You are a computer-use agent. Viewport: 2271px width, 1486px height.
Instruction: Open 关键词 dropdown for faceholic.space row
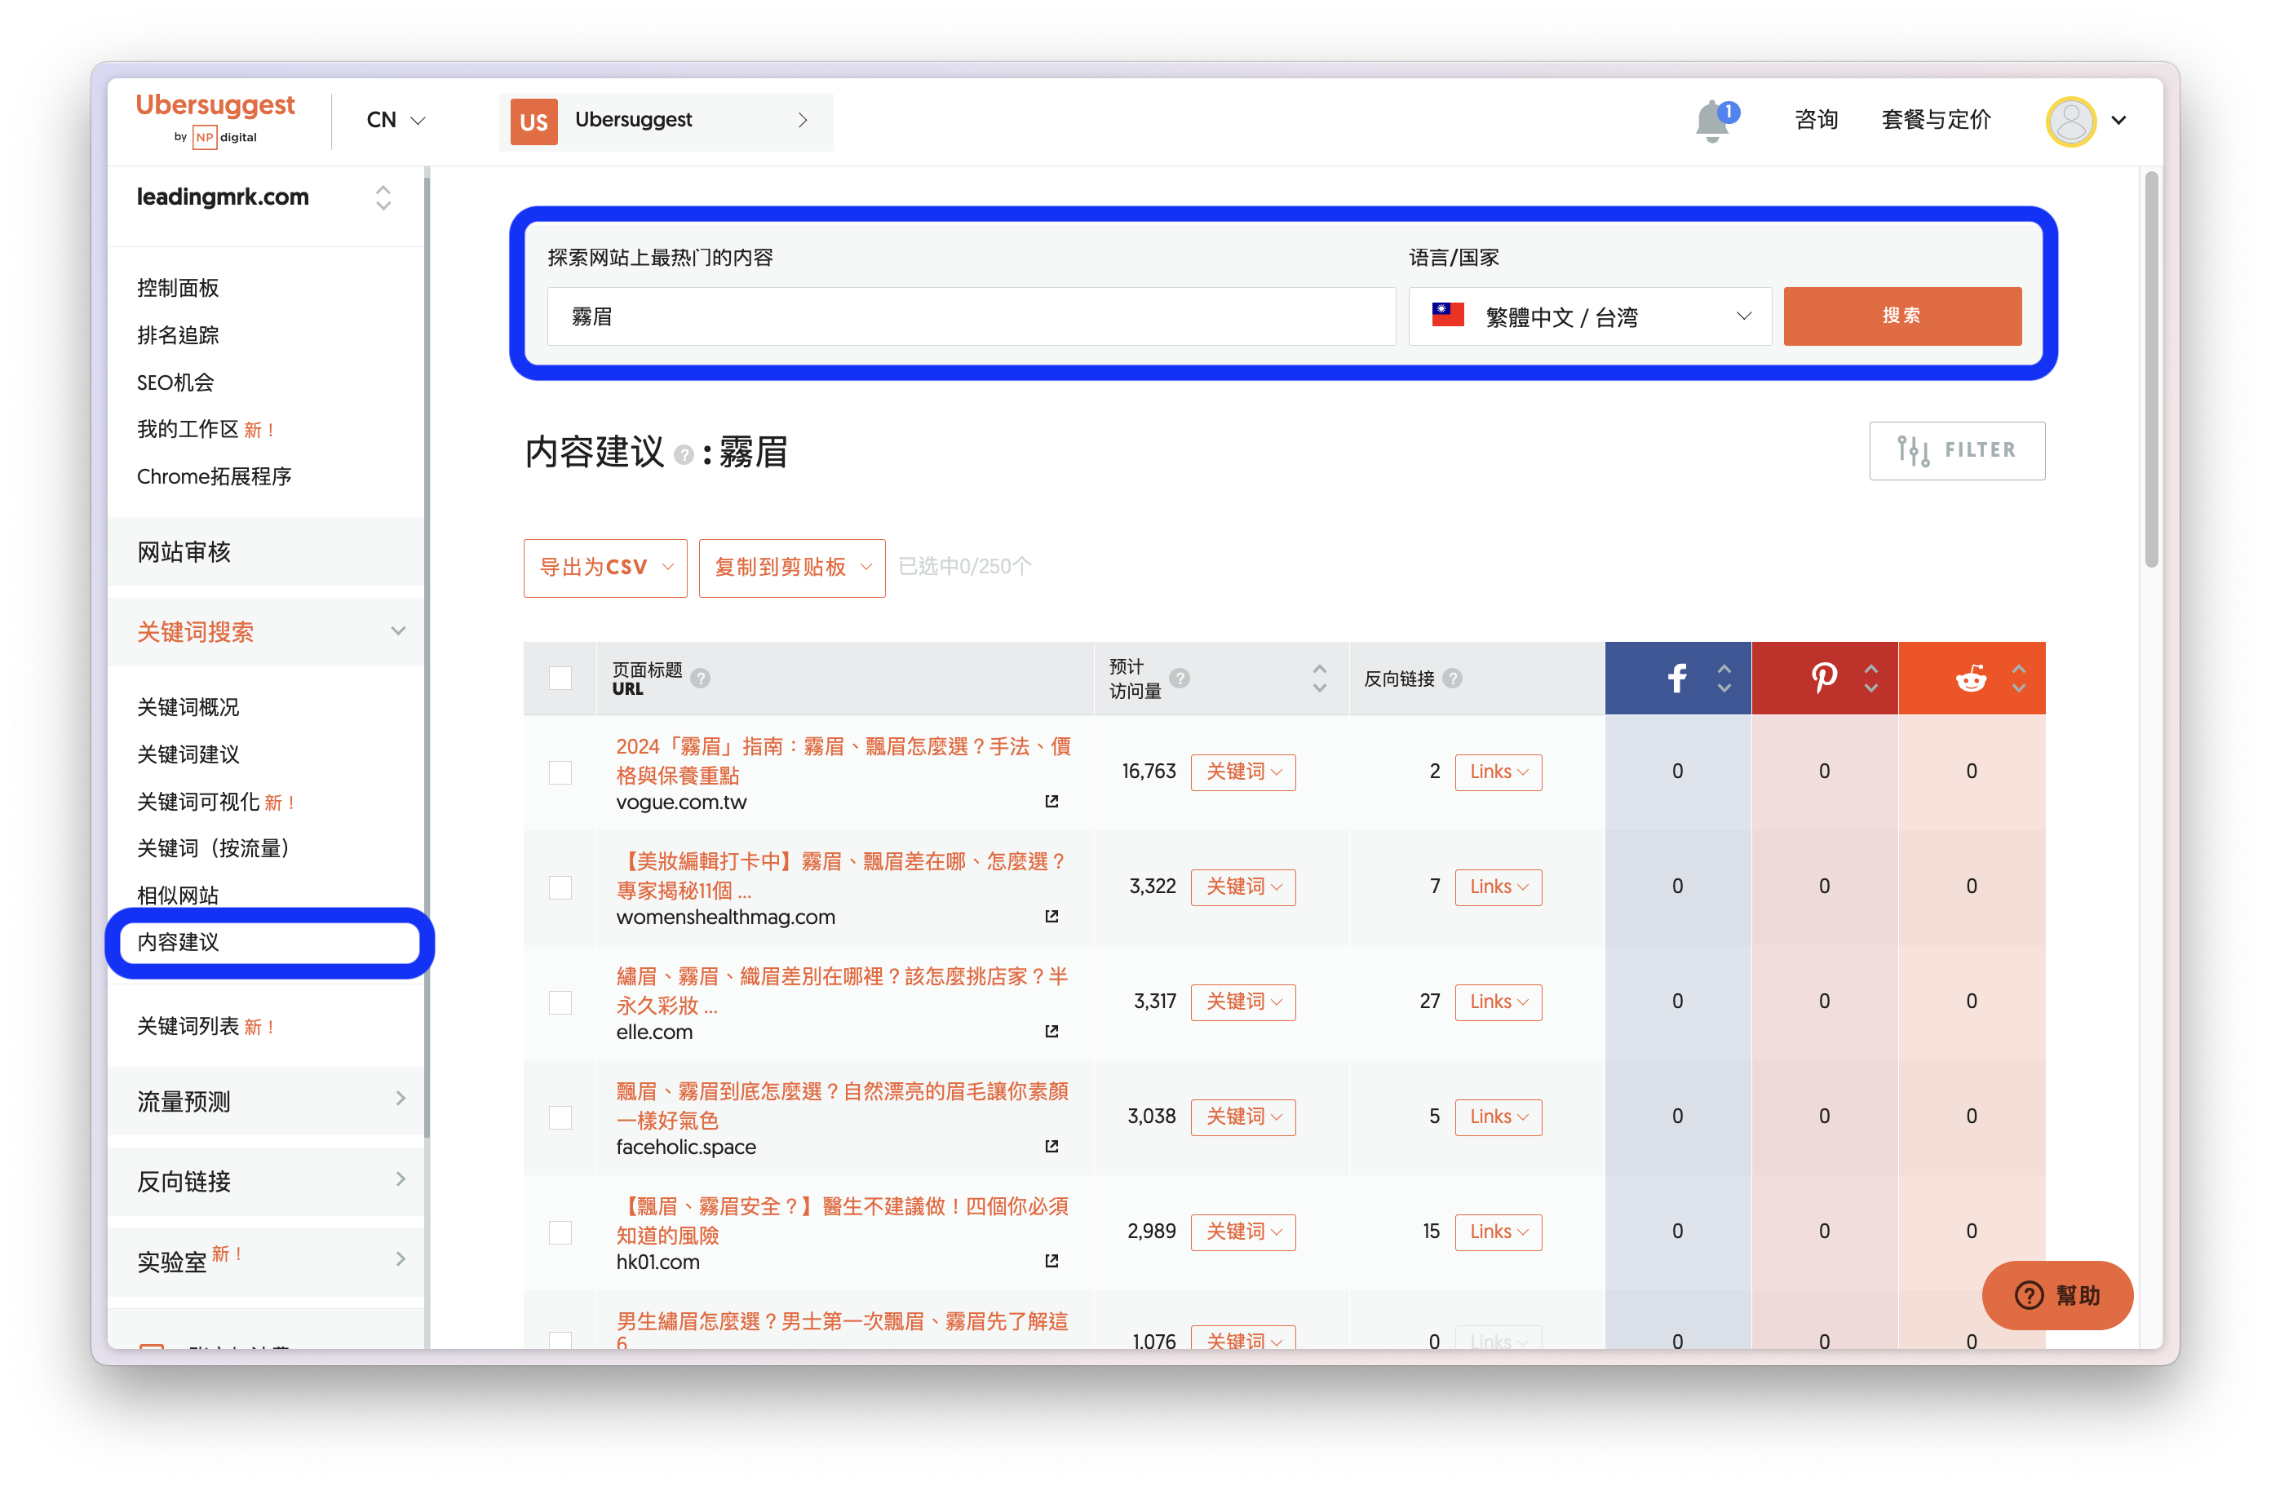pos(1243,1117)
